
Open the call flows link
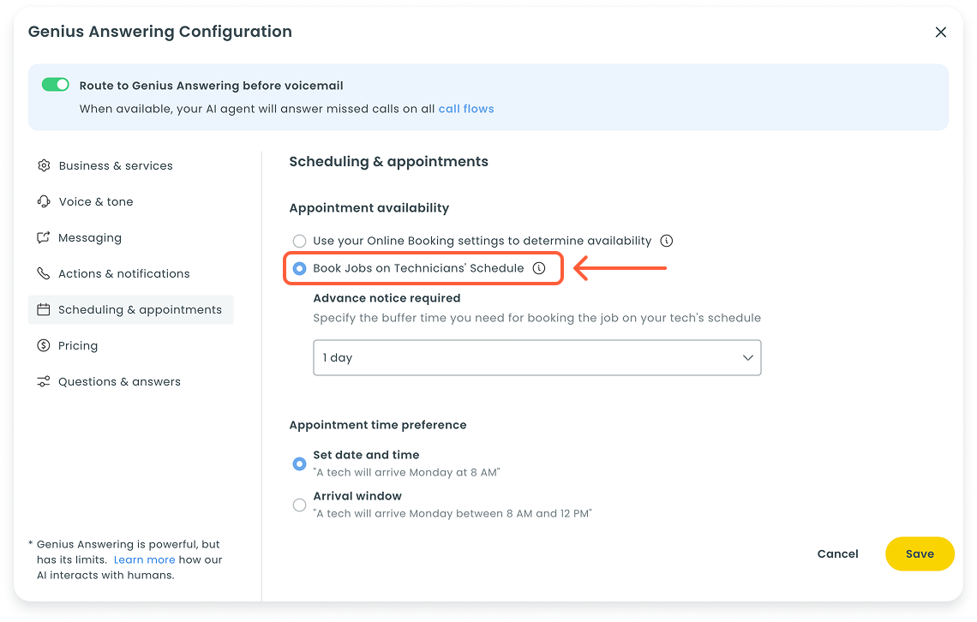tap(466, 109)
